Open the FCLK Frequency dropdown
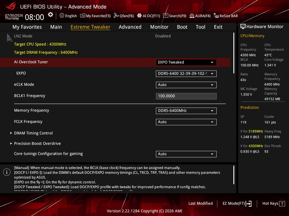This screenshot has height=216, width=289. pyautogui.click(x=186, y=122)
